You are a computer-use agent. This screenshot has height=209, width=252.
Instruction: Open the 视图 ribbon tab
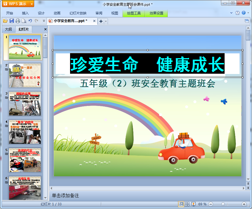point(115,13)
